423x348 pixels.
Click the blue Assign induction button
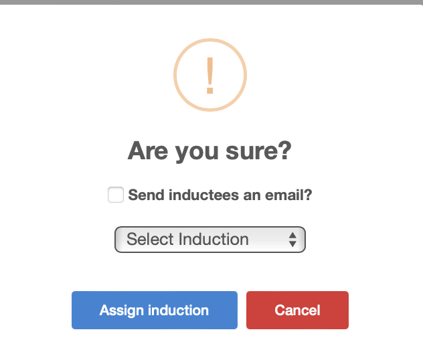coord(155,310)
